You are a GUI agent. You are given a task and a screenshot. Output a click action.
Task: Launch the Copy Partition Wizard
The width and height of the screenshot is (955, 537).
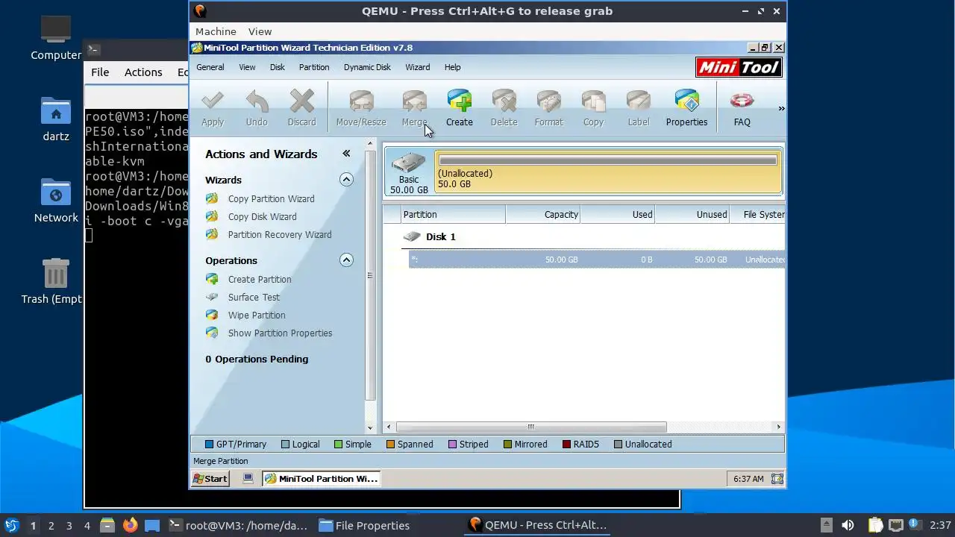[x=271, y=199]
